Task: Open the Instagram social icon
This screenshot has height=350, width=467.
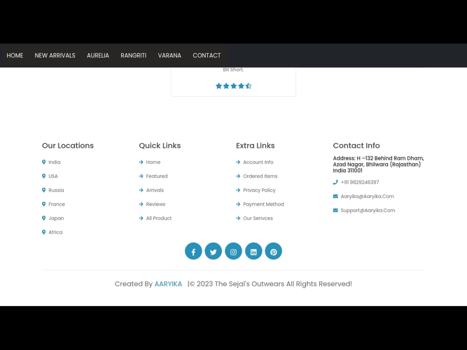Action: 233,251
